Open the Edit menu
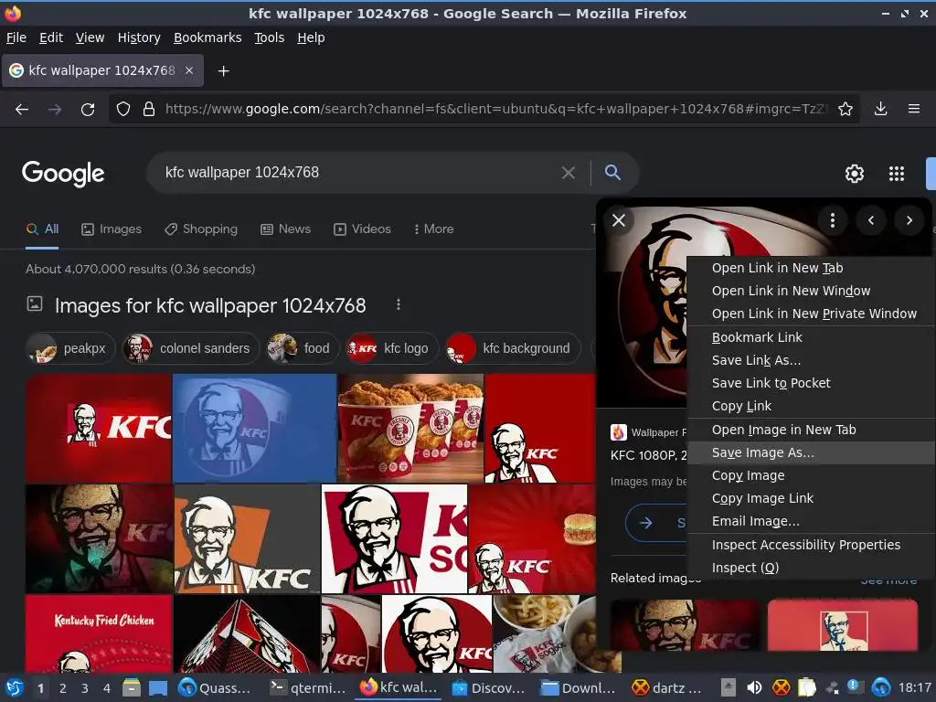This screenshot has height=702, width=936. 51,37
